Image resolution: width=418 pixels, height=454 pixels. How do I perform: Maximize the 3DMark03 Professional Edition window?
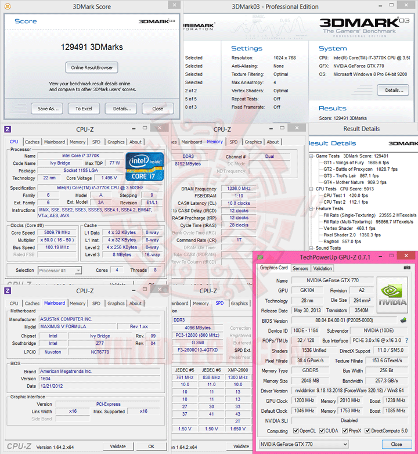coord(391,5)
